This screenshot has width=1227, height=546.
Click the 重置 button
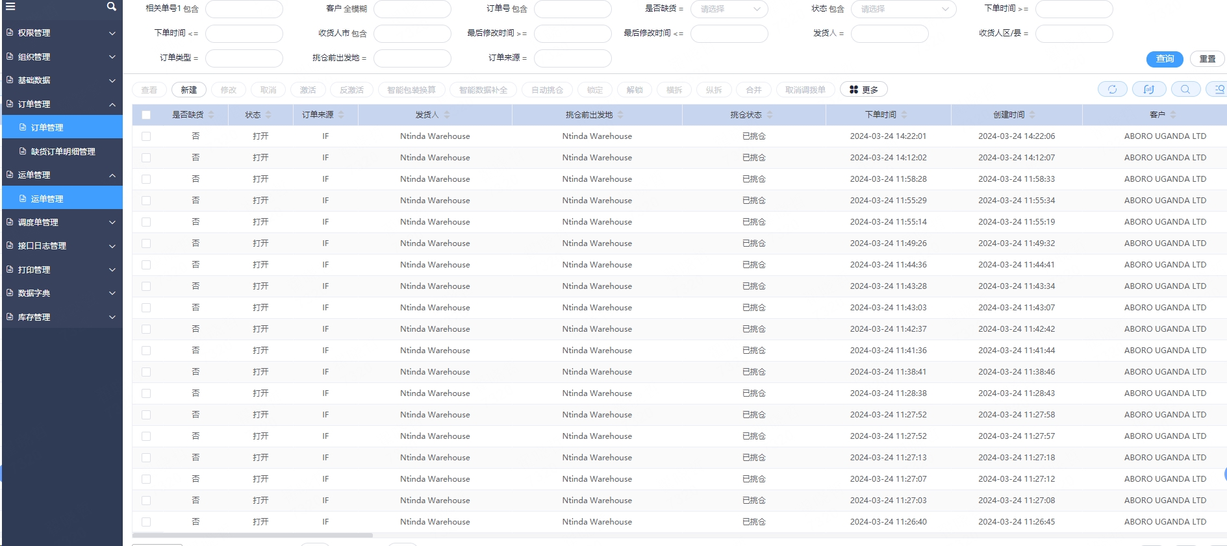(x=1208, y=58)
